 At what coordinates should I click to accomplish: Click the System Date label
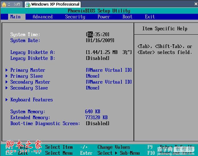pyautogui.click(x=25, y=41)
